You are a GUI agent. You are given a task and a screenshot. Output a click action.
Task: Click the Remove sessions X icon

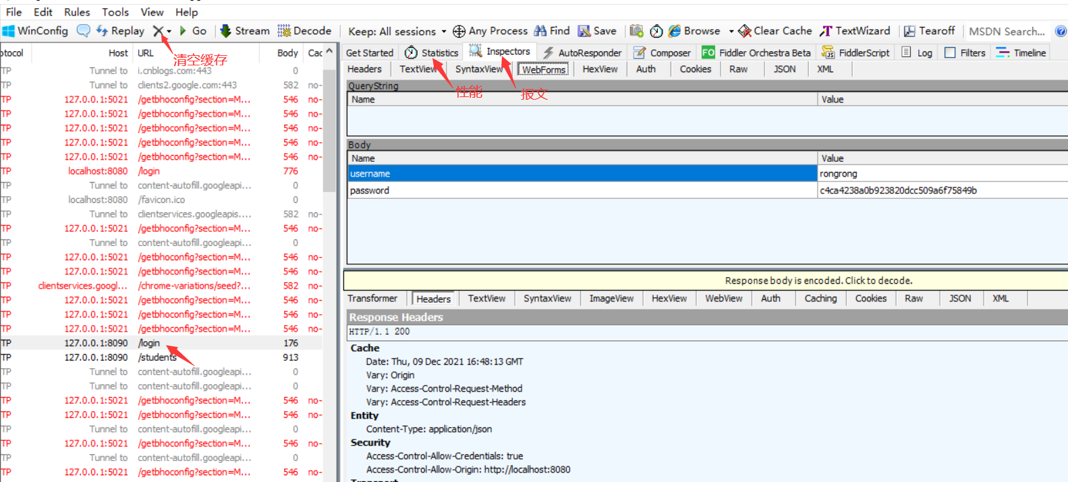tap(158, 31)
